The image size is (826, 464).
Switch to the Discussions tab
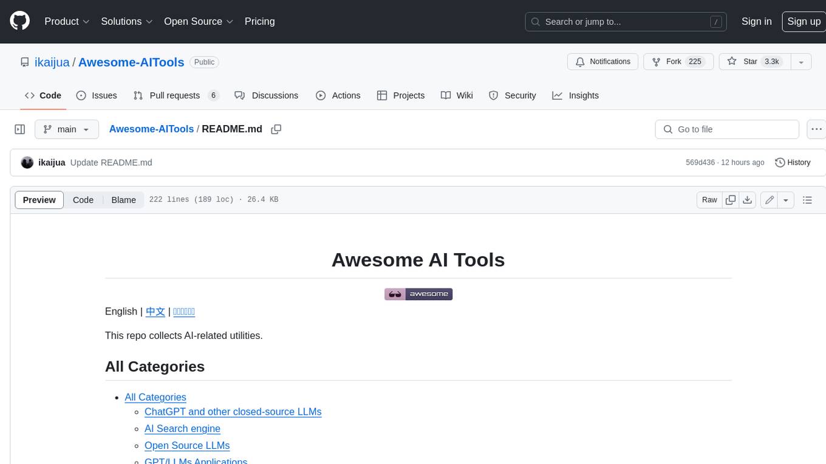pyautogui.click(x=267, y=95)
